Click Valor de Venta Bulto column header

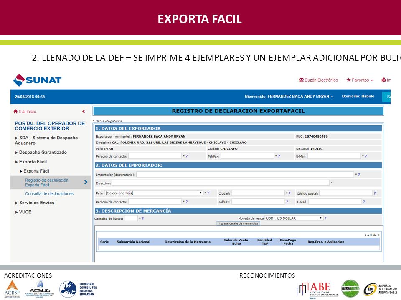[x=236, y=242]
